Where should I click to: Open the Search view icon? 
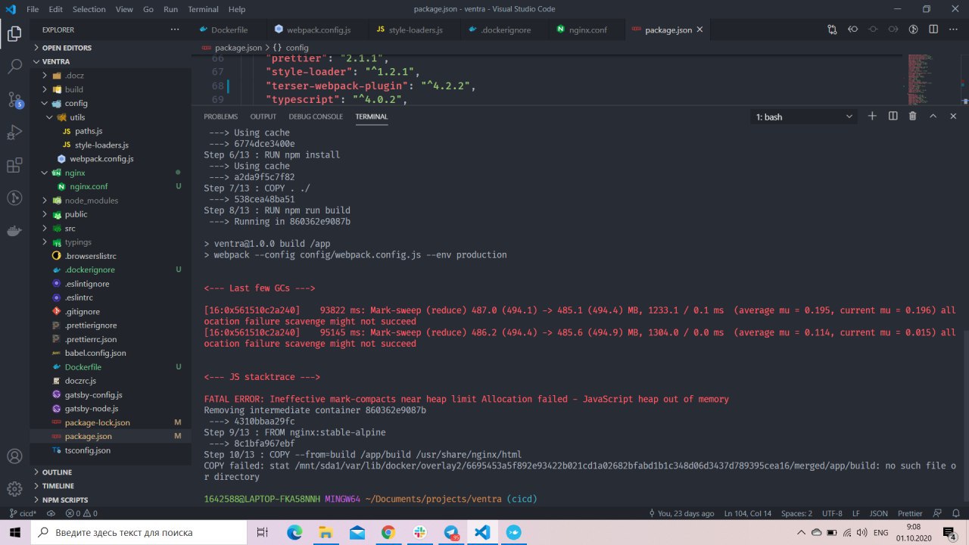[x=14, y=67]
